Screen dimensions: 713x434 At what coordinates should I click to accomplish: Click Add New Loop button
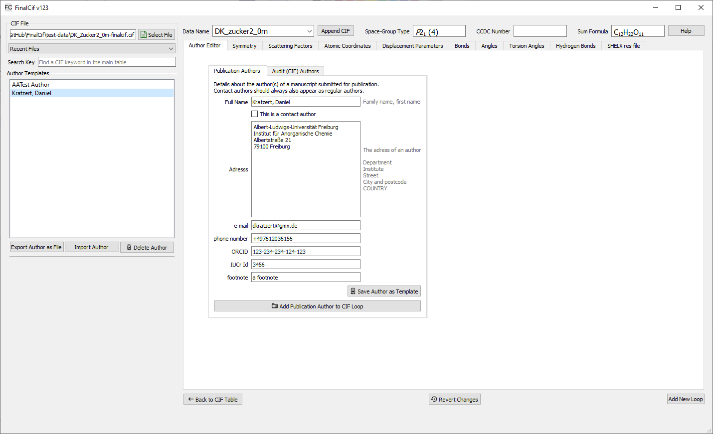685,399
